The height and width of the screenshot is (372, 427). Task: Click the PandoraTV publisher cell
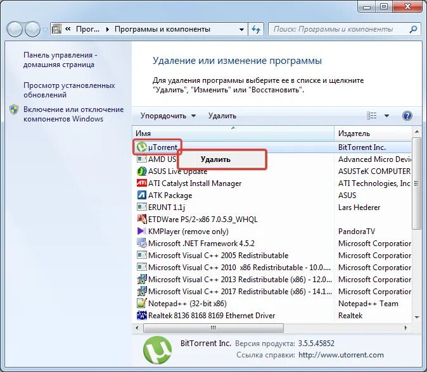pyautogui.click(x=357, y=232)
